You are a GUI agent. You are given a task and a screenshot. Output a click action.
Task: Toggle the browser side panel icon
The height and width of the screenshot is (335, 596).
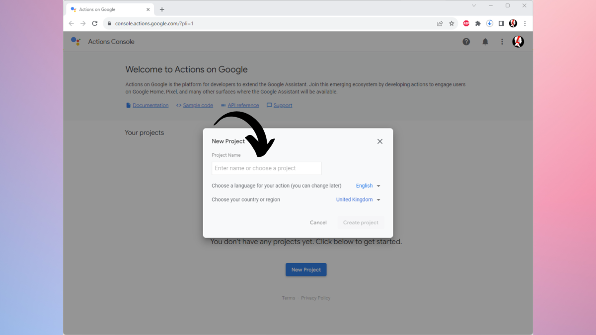coord(501,23)
